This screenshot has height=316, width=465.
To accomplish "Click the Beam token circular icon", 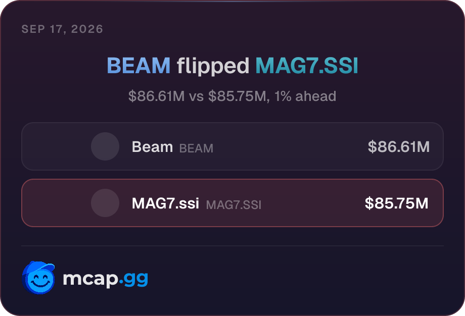I will click(105, 146).
